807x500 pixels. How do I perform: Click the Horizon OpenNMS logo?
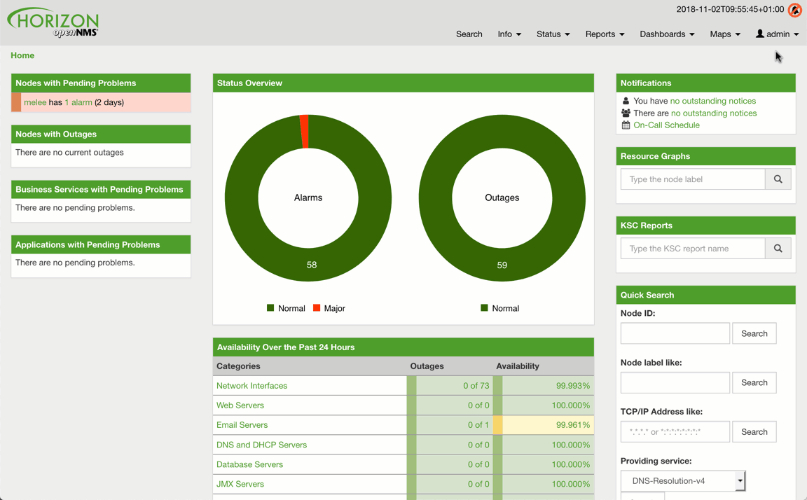pyautogui.click(x=53, y=22)
